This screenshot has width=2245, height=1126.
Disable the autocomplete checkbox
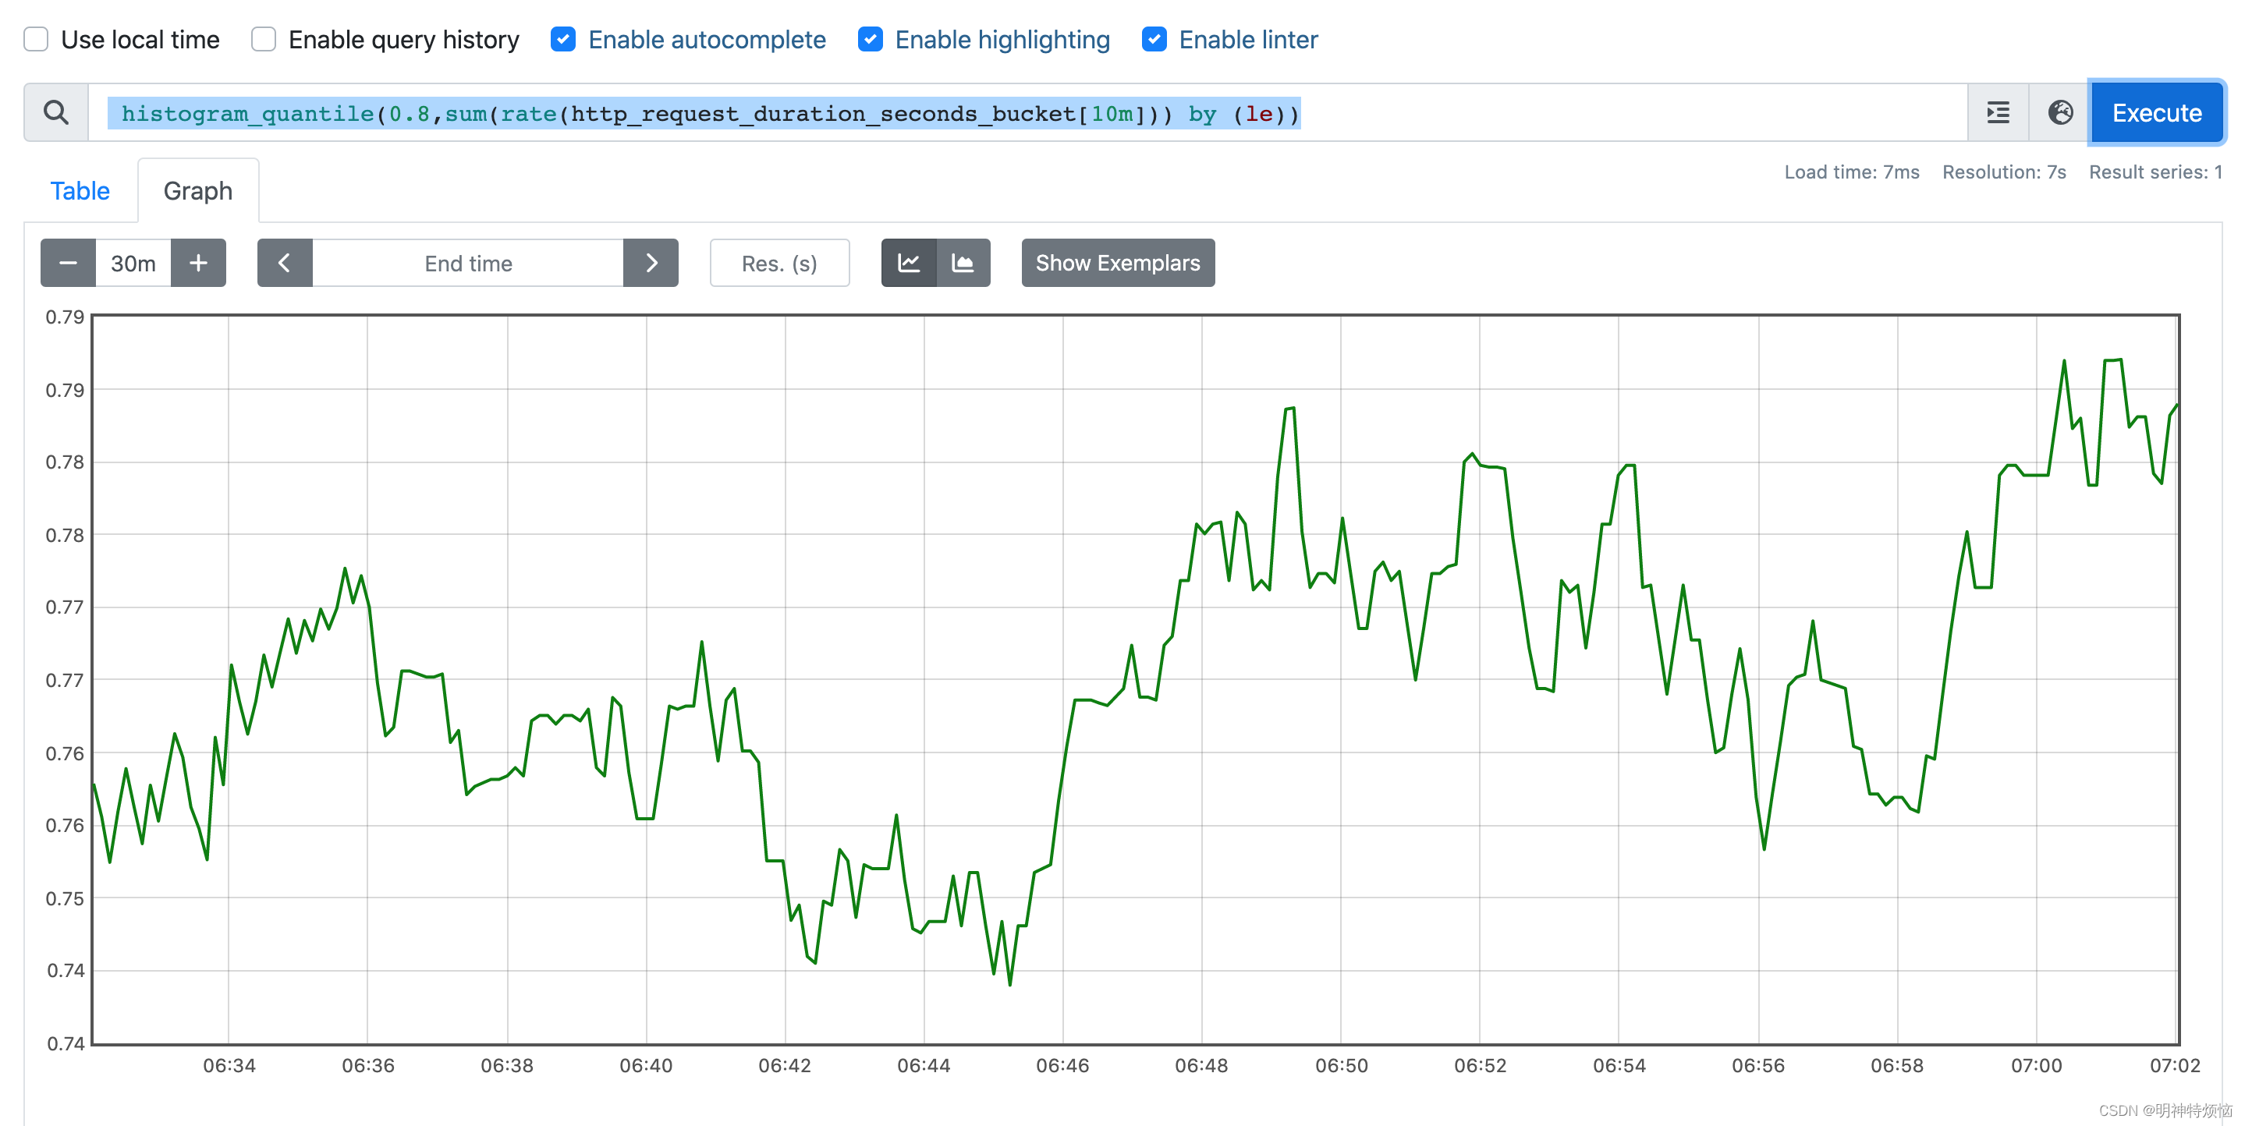pyautogui.click(x=563, y=39)
